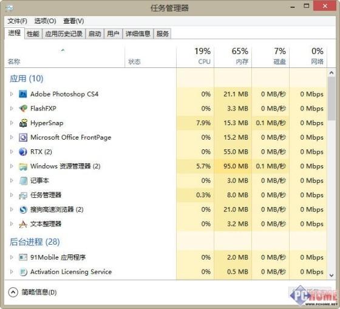Screen dimensions: 340x309
Task: Expand the Microsoft Office FrontPage entry
Action: [x=12, y=137]
